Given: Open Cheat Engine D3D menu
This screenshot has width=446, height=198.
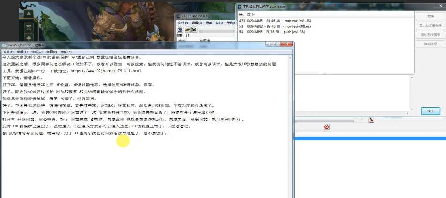Looking at the screenshot, I should (x=219, y=22).
